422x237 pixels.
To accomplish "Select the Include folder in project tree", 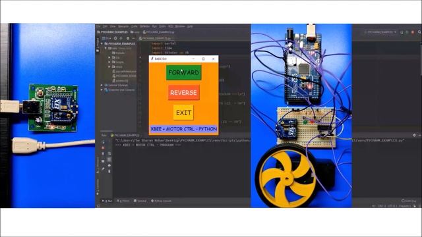I will (x=118, y=53).
